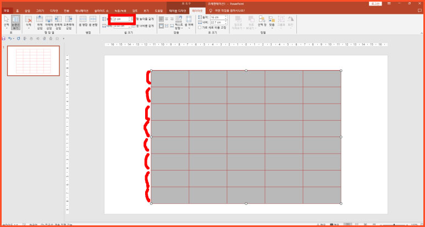Center cell text vertically
This screenshot has height=227, width=425.
[x=167, y=26]
